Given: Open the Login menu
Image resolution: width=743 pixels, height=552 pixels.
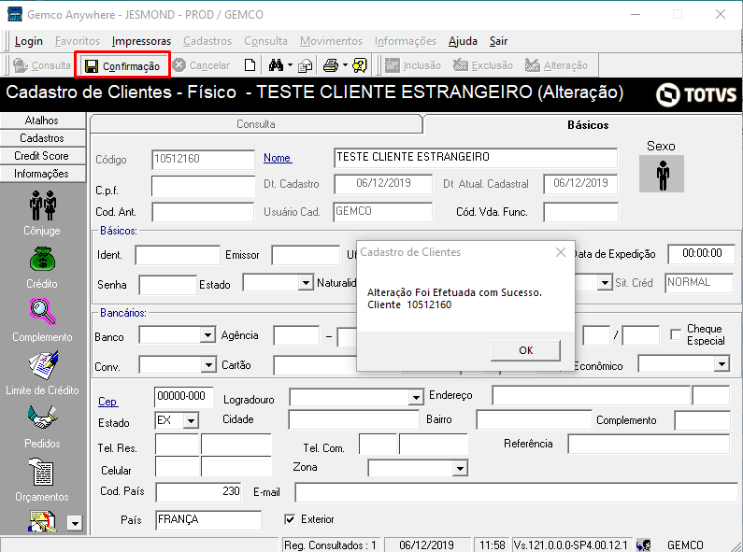Looking at the screenshot, I should (x=29, y=41).
